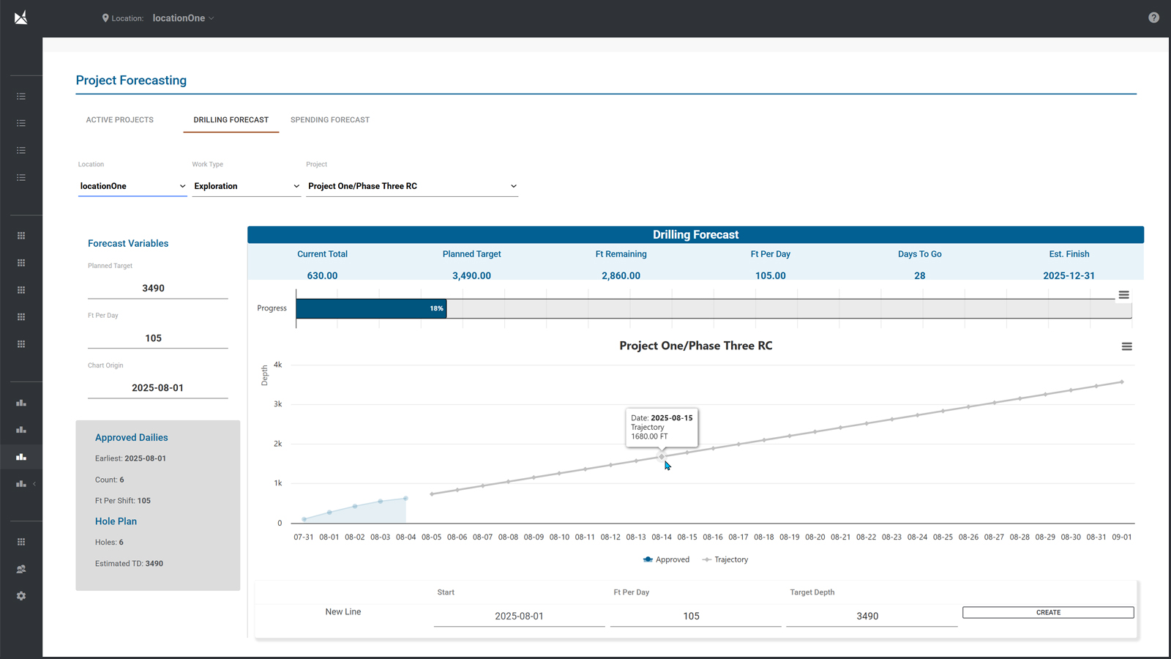Switch to the Spending Forecast tab
The image size is (1171, 659).
tap(330, 120)
